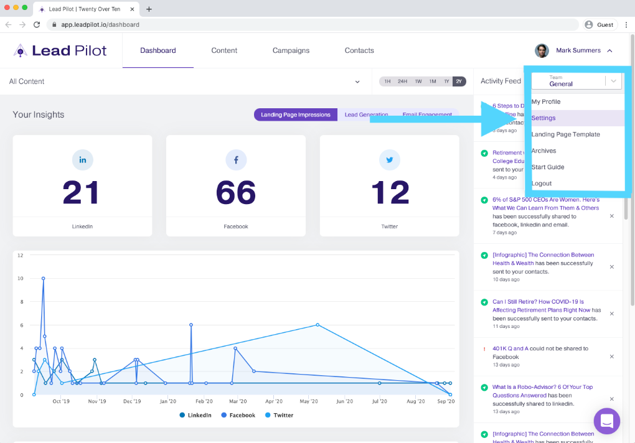The height and width of the screenshot is (443, 635).
Task: Click the Twitter count 12
Action: (x=390, y=193)
